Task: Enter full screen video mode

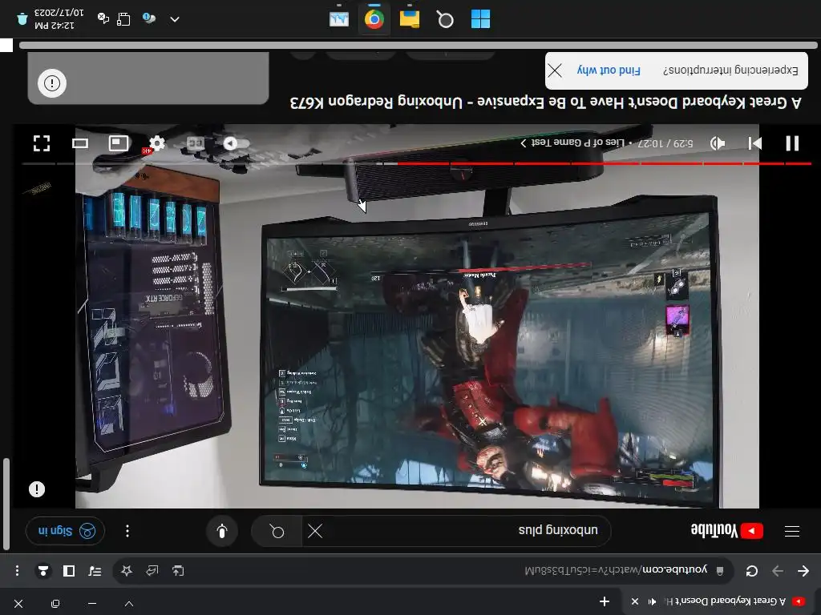Action: [42, 143]
